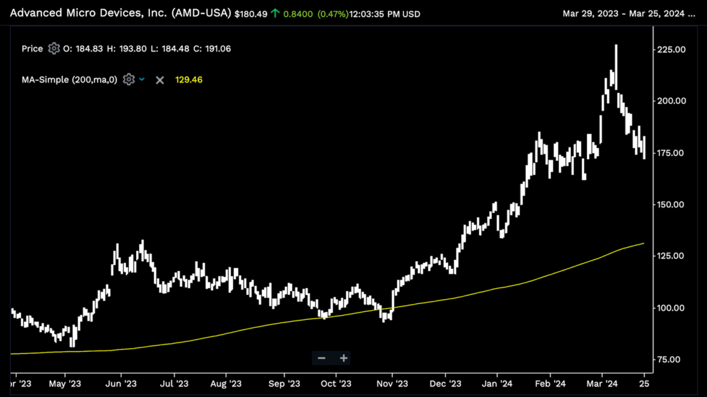The image size is (707, 397).
Task: Zoom out chart with minus button
Action: pos(322,358)
